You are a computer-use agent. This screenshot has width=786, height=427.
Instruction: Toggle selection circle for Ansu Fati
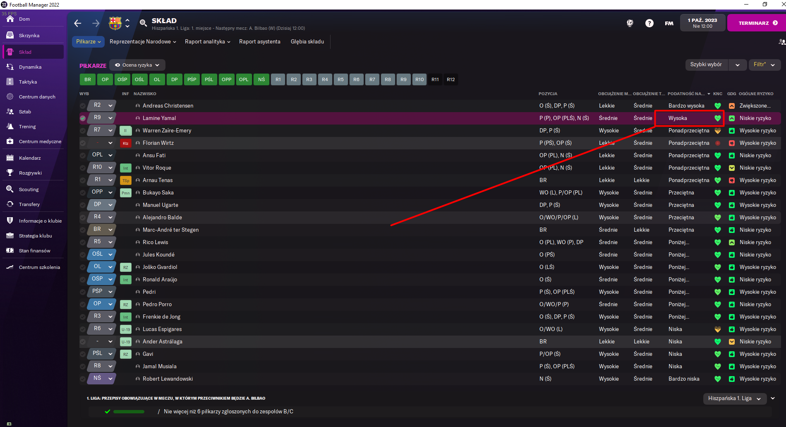[83, 156]
